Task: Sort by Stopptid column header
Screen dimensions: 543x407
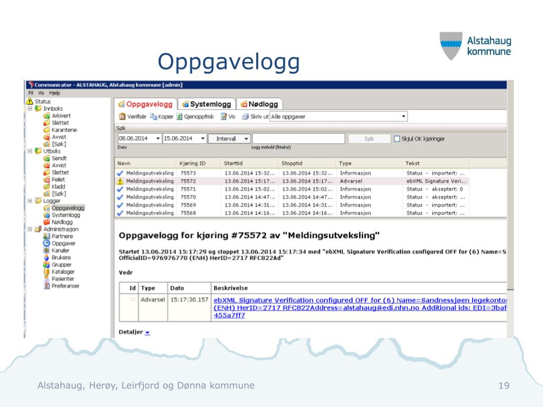Action: [x=307, y=163]
